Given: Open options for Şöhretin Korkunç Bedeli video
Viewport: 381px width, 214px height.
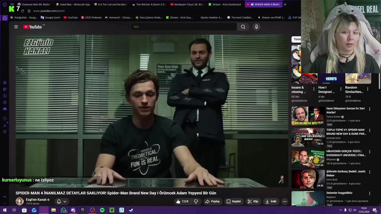Looking at the screenshot, I should 370,172.
